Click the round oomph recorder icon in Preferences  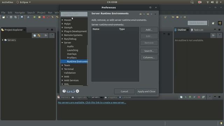[77, 91]
